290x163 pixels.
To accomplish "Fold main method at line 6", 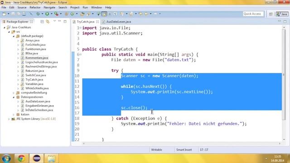I will 81,54.
